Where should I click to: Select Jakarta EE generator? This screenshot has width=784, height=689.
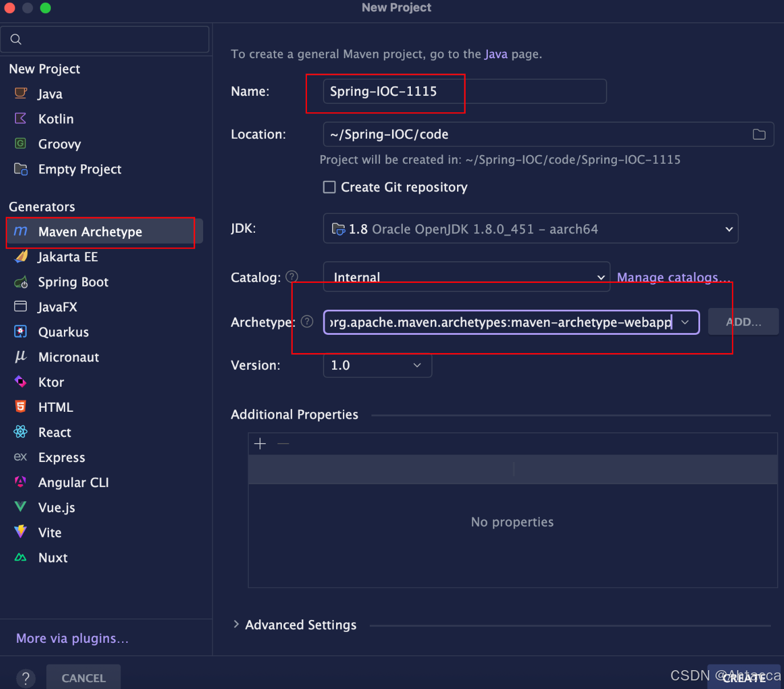coord(68,257)
